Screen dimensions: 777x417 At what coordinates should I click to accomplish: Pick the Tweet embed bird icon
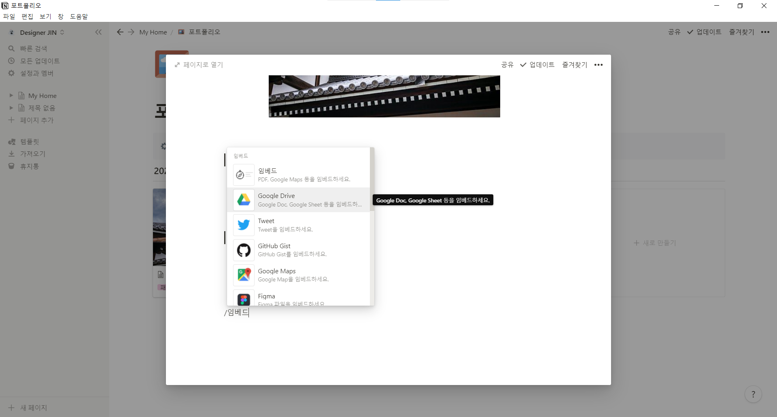244,225
